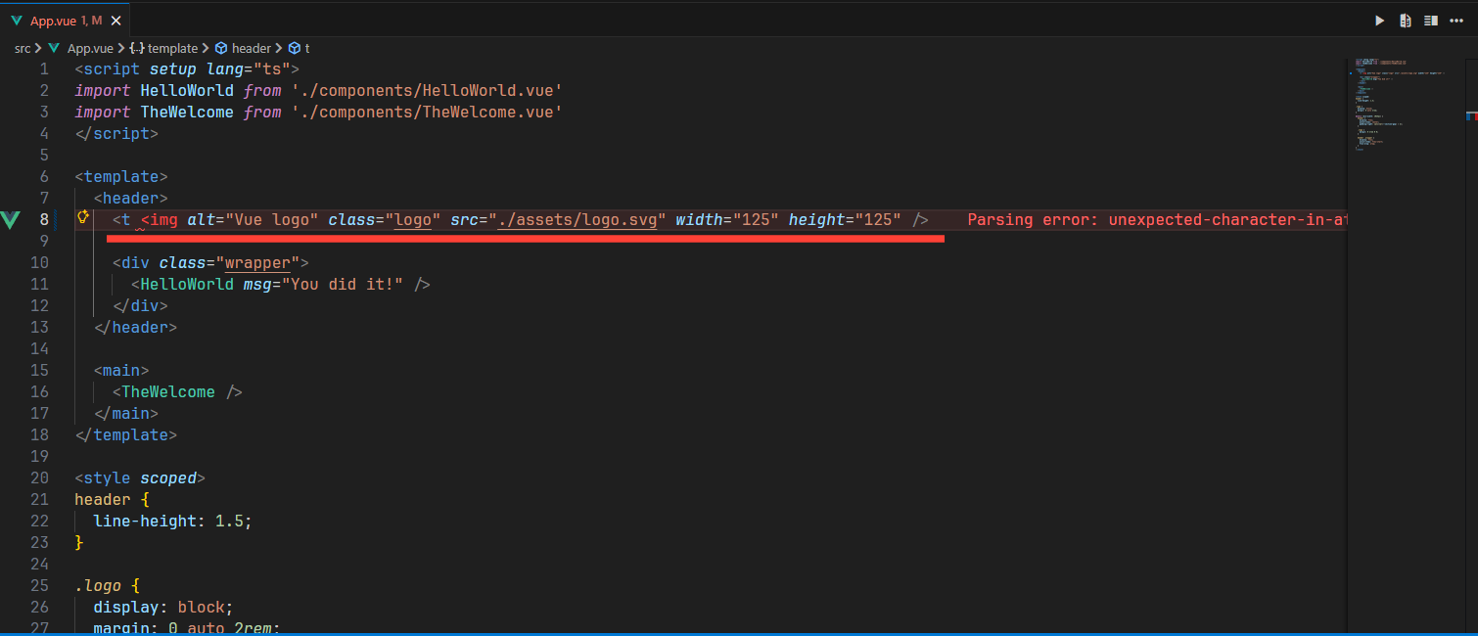
Task: Select the App.vue tab
Action: [x=57, y=21]
